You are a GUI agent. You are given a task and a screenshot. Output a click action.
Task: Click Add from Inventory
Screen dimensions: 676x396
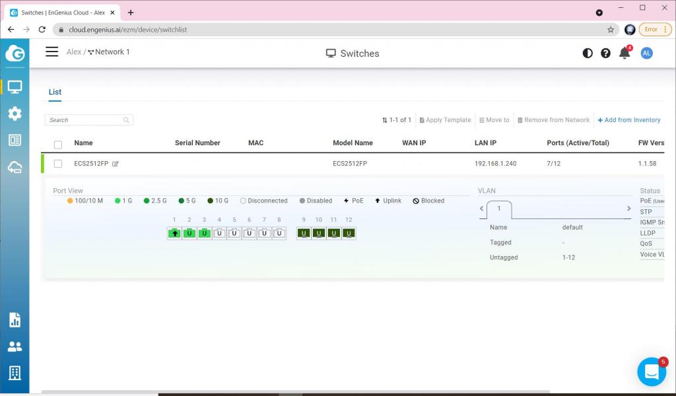coord(629,120)
